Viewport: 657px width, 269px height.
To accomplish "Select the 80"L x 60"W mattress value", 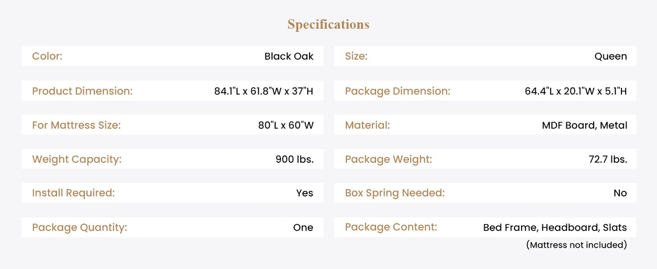I will coord(286,125).
